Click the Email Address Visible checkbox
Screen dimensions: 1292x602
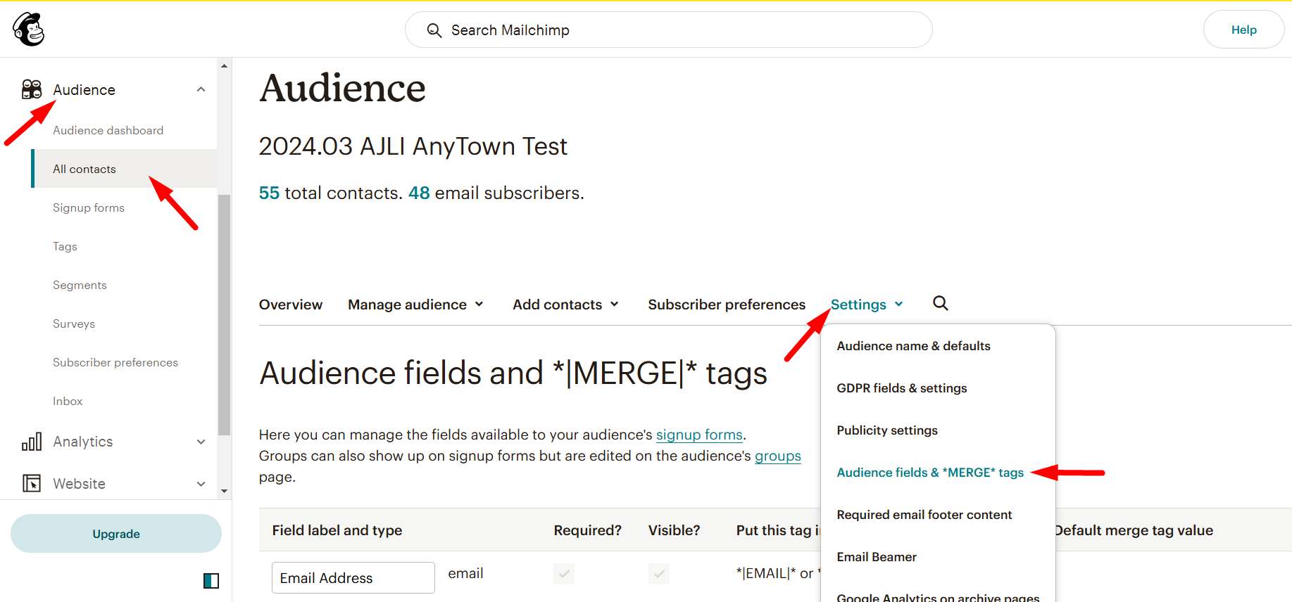pyautogui.click(x=659, y=574)
